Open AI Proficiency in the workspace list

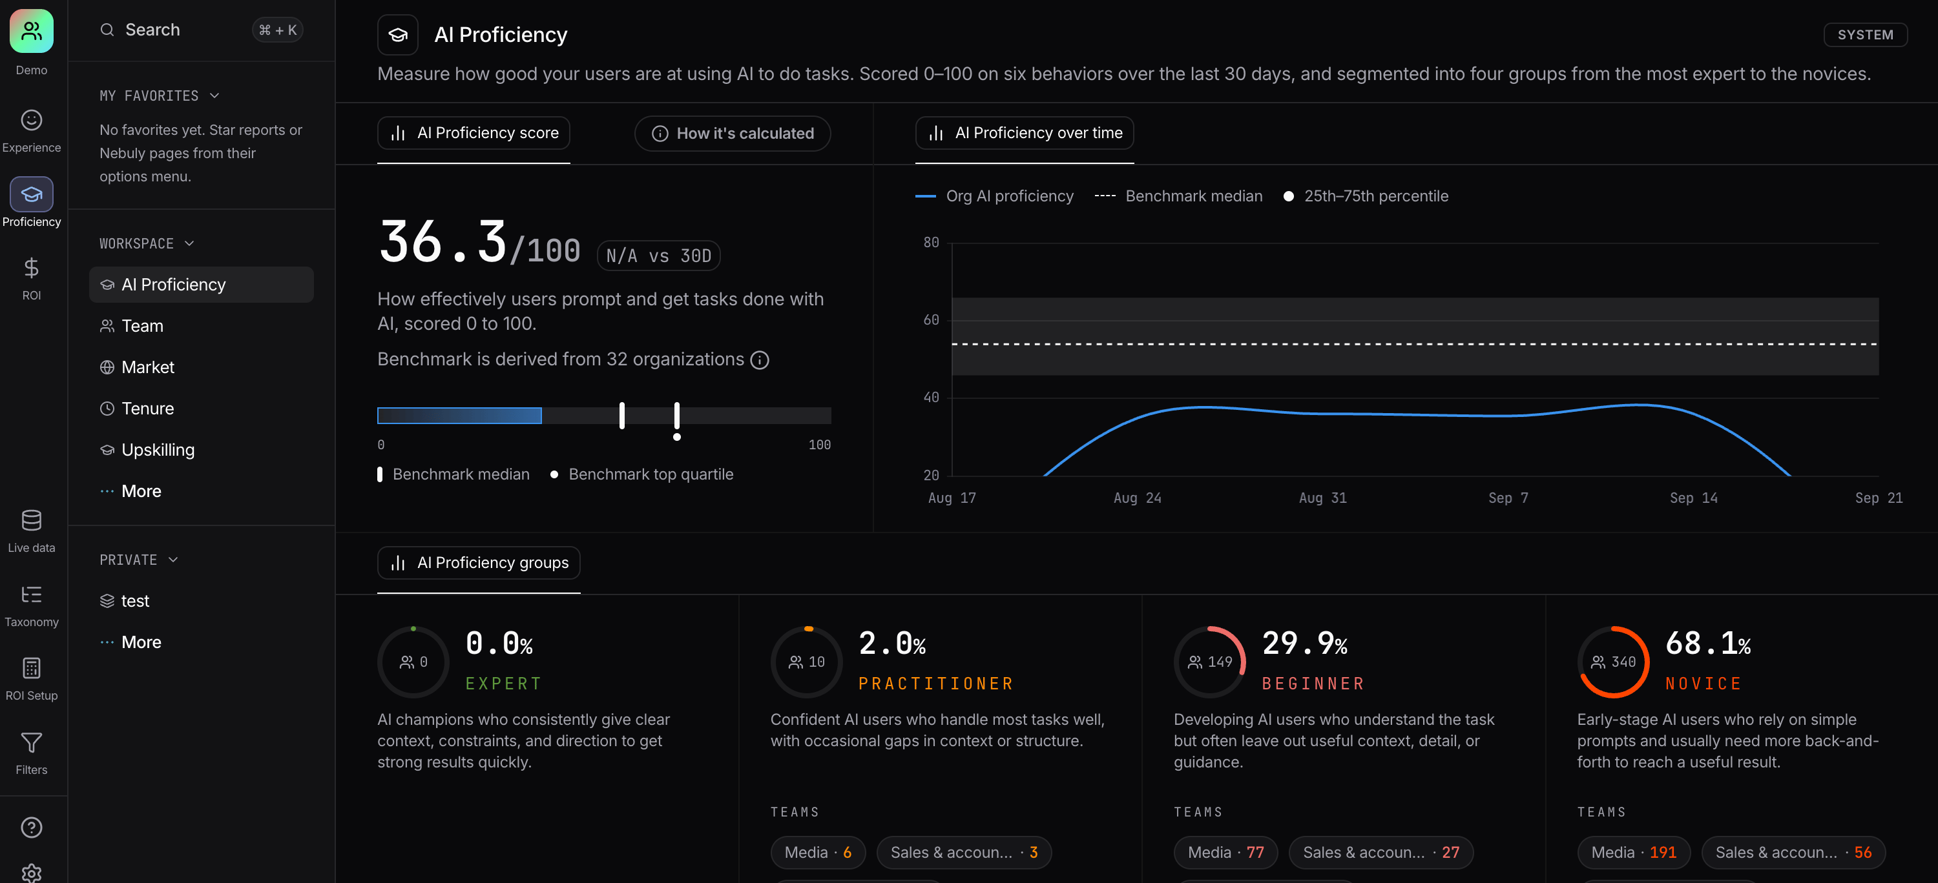201,285
